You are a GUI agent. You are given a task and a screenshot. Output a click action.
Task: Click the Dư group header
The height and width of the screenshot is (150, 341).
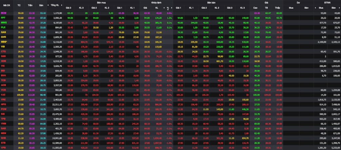298,2
